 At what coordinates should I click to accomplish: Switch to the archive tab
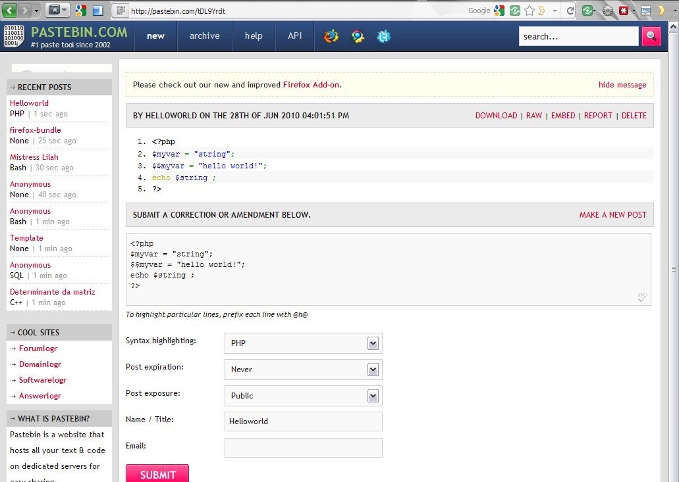pos(204,36)
